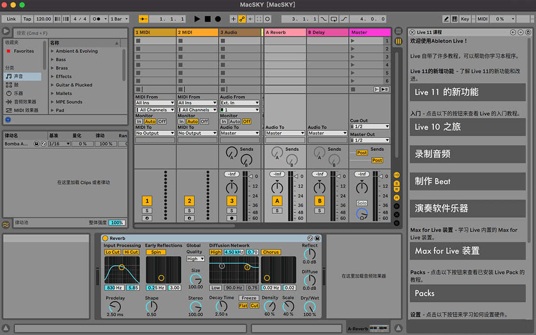Viewport: 536px width, 335px height.
Task: Toggle Chorus in Diffusion Network
Action: (271, 252)
